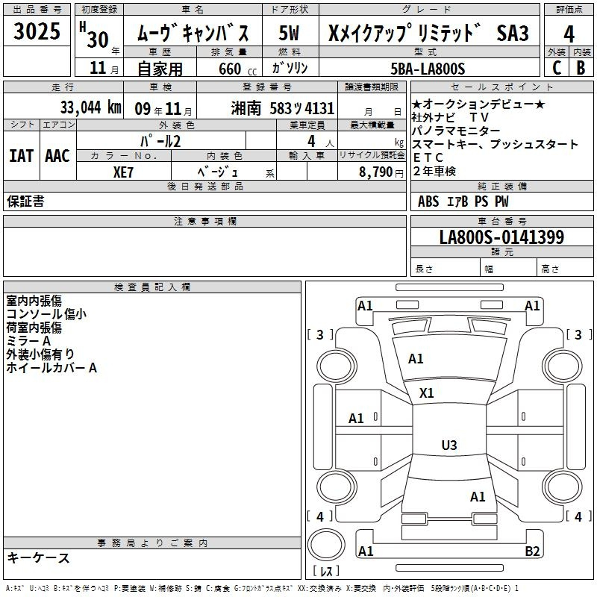This screenshot has height=597, width=597.
Task: Select the overall evaluation score 4
Action: tap(569, 33)
